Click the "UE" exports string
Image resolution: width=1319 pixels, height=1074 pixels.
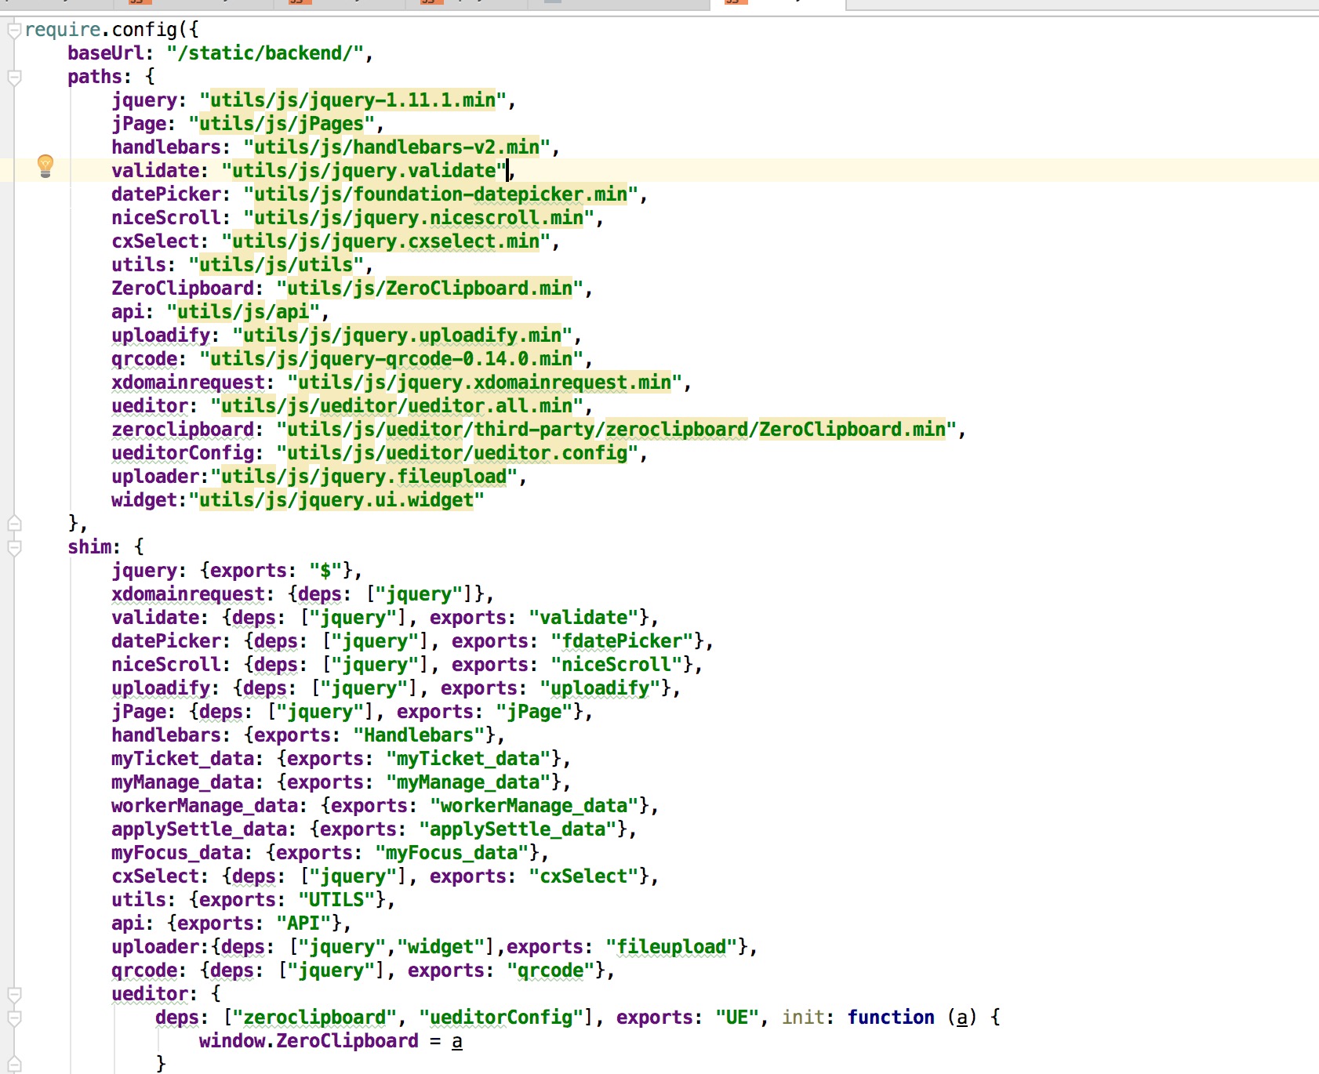pyautogui.click(x=737, y=1018)
